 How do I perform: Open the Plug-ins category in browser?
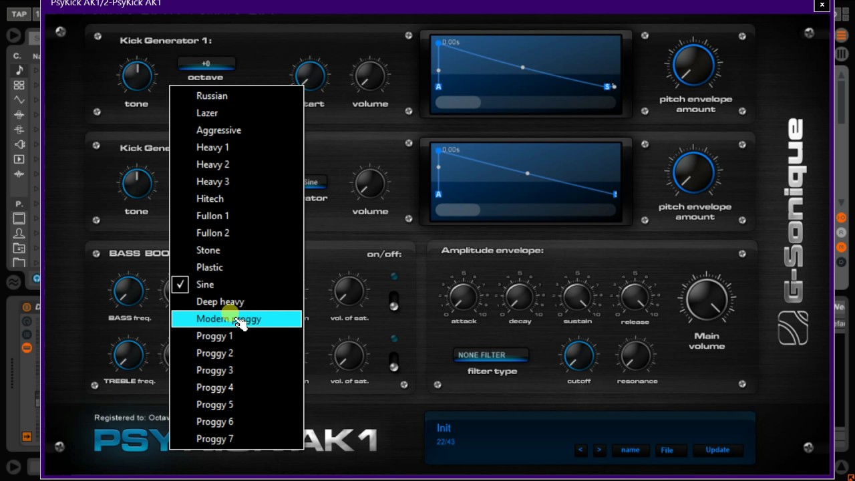click(19, 144)
